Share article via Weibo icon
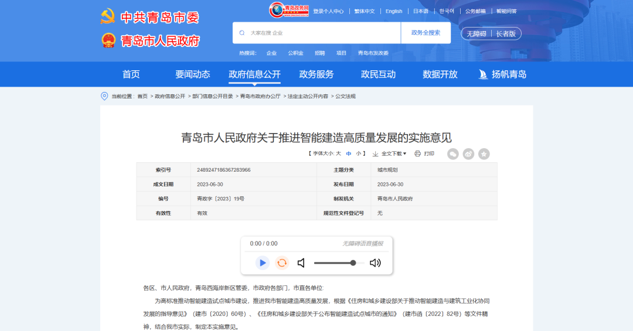 pyautogui.click(x=468, y=154)
